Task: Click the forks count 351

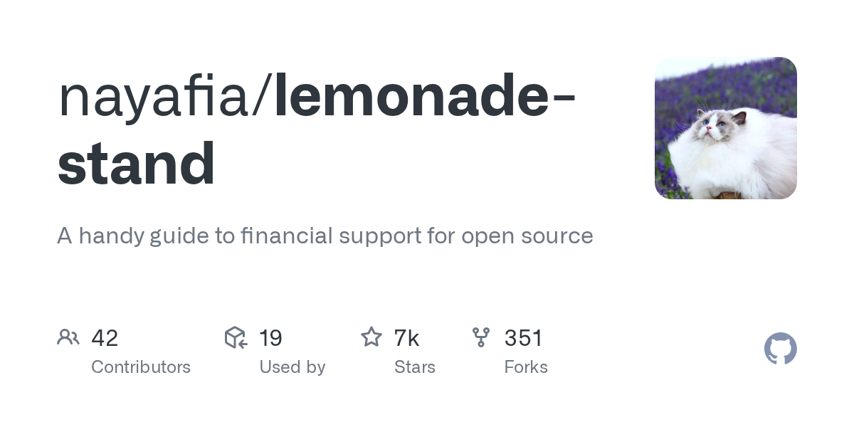Action: (523, 337)
